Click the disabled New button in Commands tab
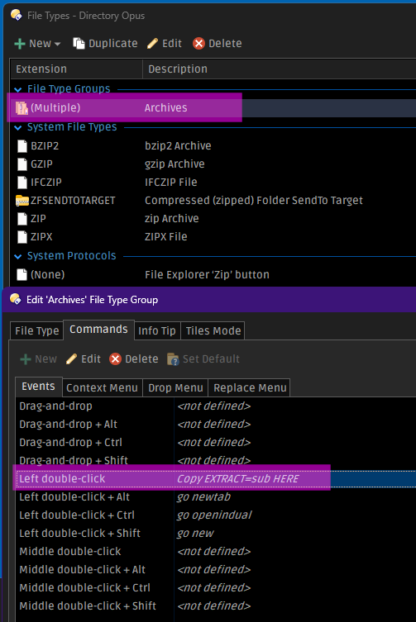The width and height of the screenshot is (416, 622). (39, 359)
